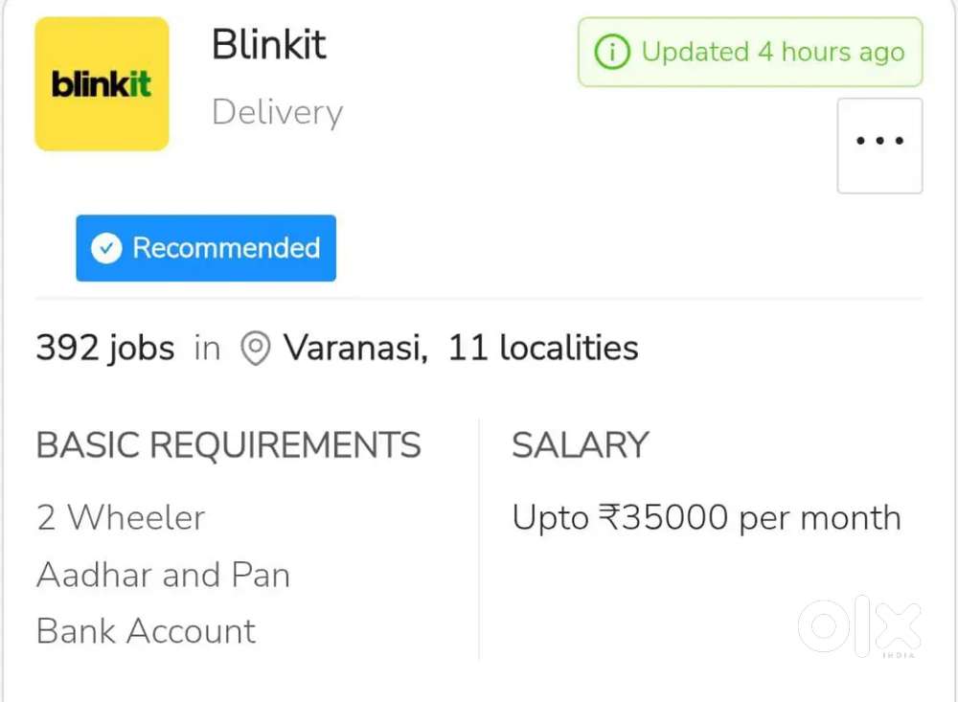Click the Blinkit yellow logo thumbnail
The height and width of the screenshot is (702, 958).
click(102, 84)
